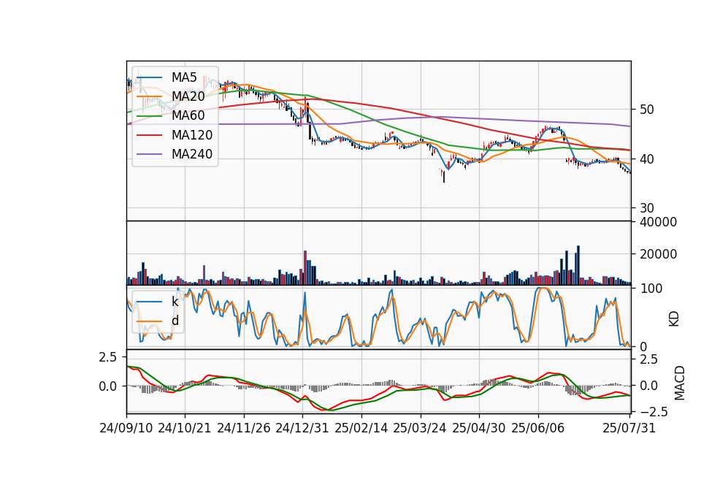Click the KD axis label 100

[651, 289]
